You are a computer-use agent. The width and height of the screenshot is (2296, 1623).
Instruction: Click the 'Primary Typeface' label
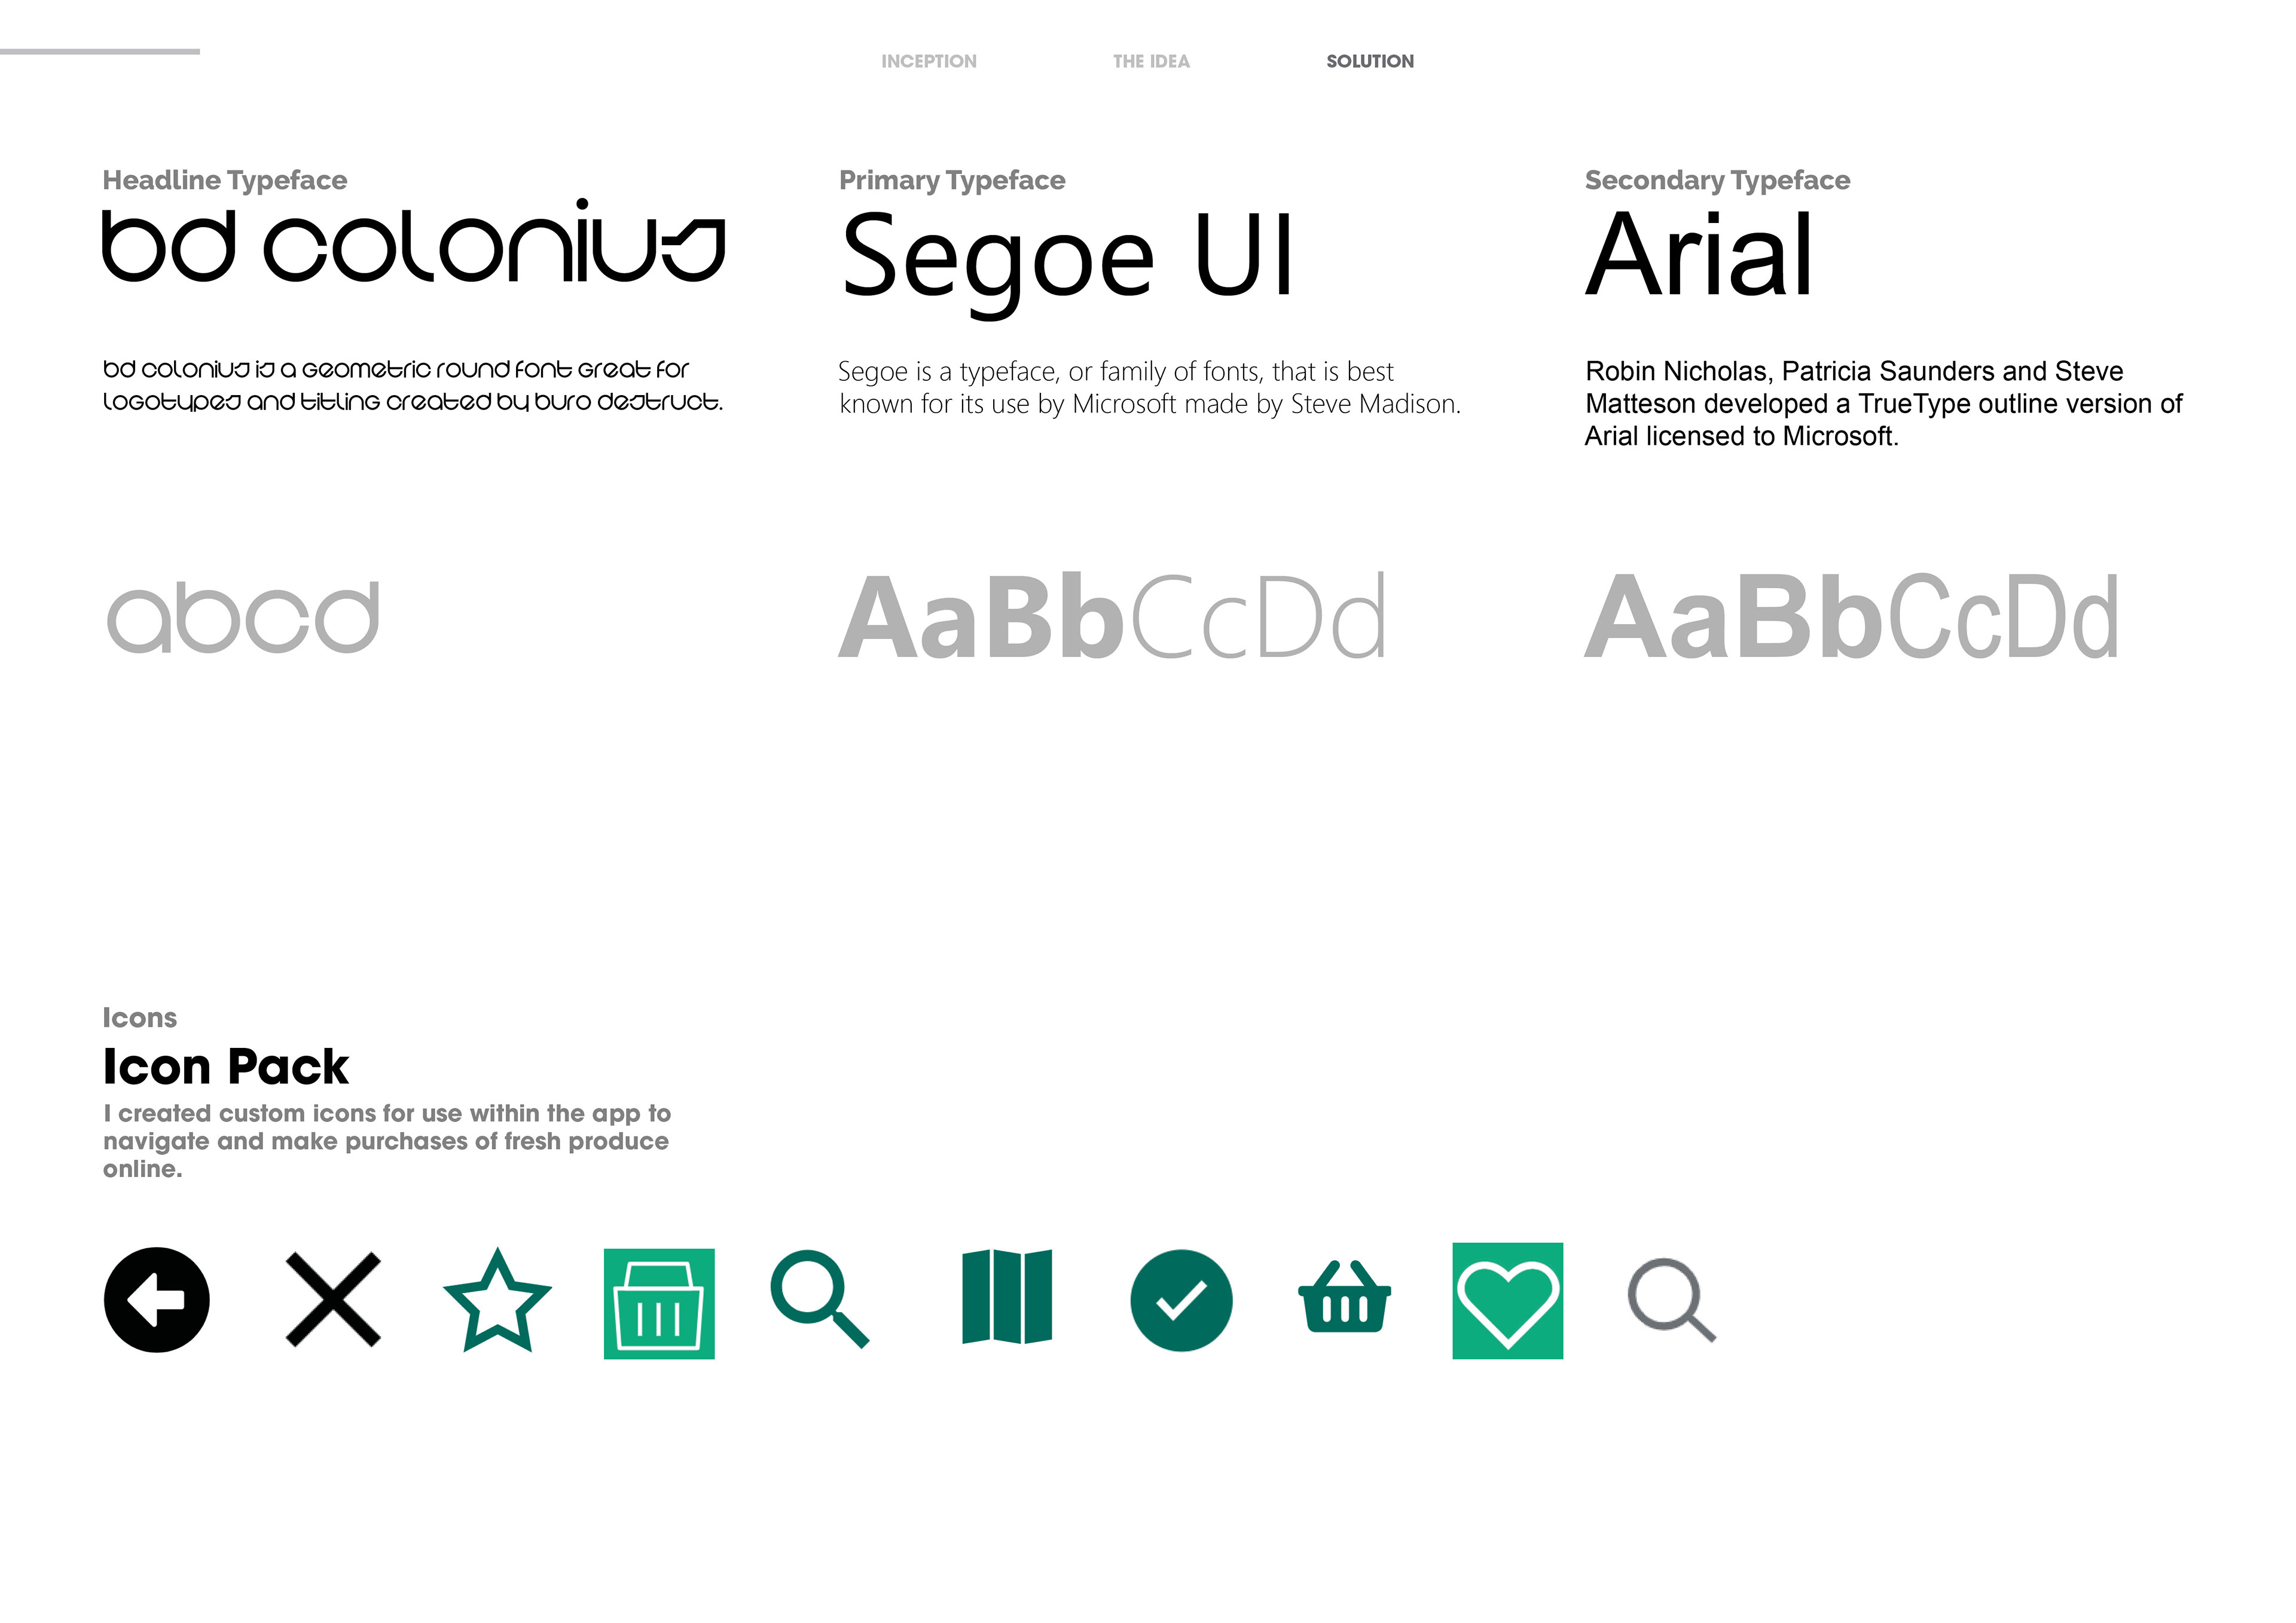pyautogui.click(x=952, y=181)
